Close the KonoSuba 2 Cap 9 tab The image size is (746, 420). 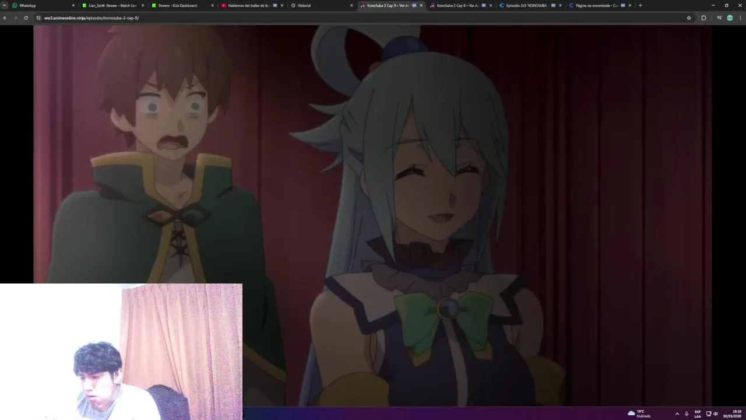[x=421, y=5]
